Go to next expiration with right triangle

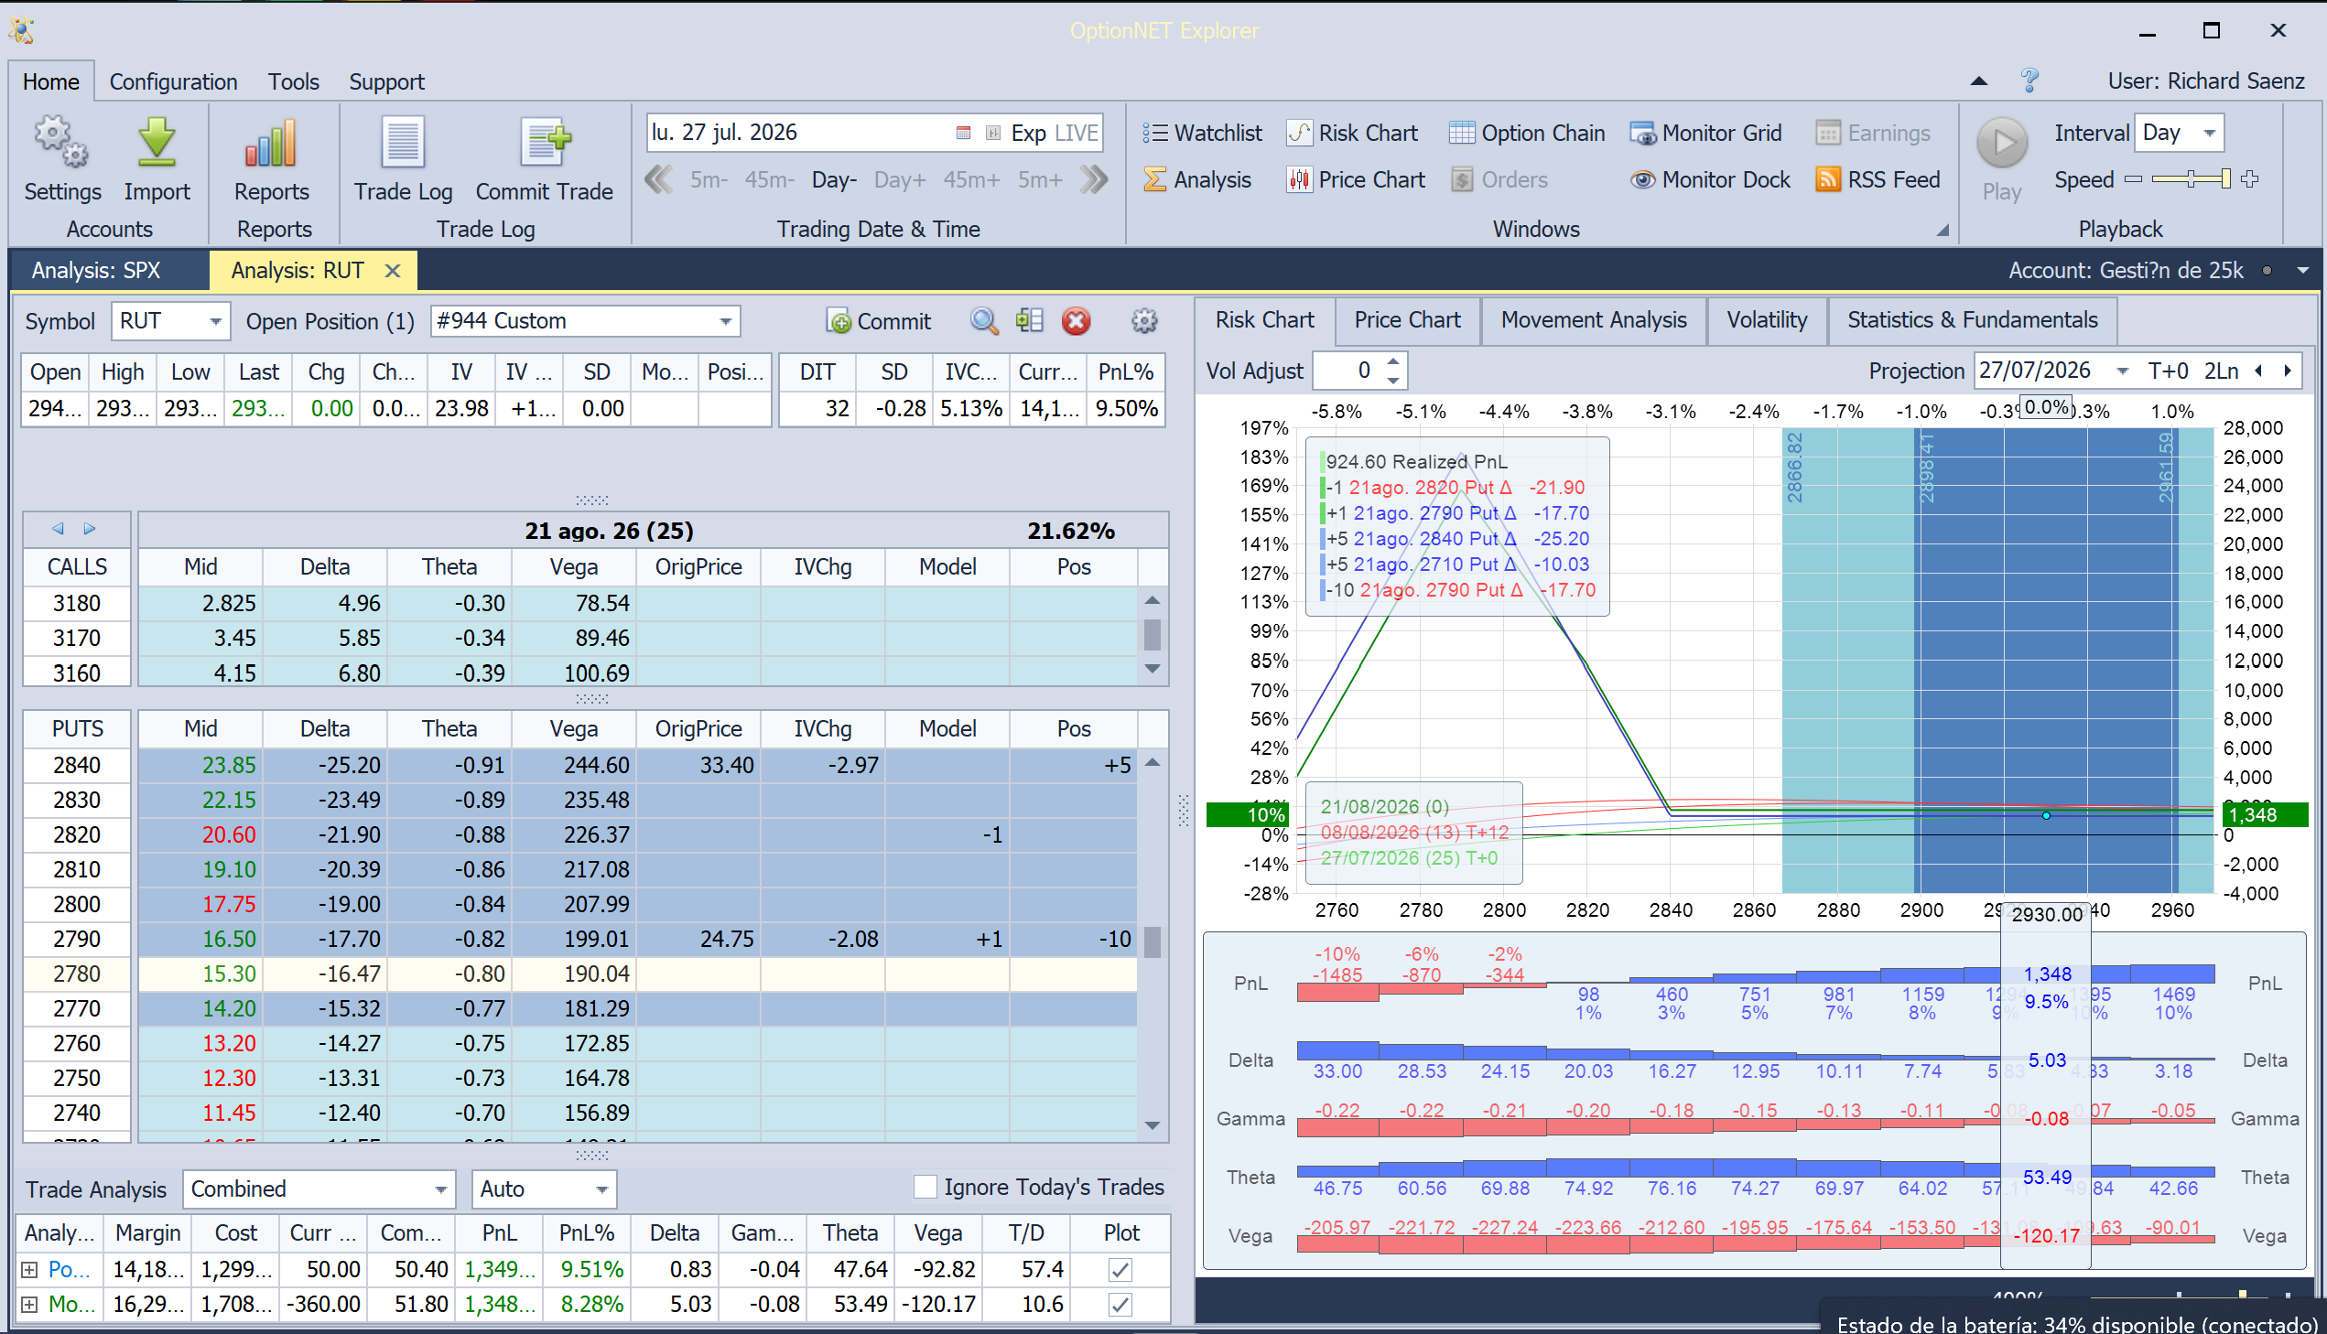[x=90, y=529]
